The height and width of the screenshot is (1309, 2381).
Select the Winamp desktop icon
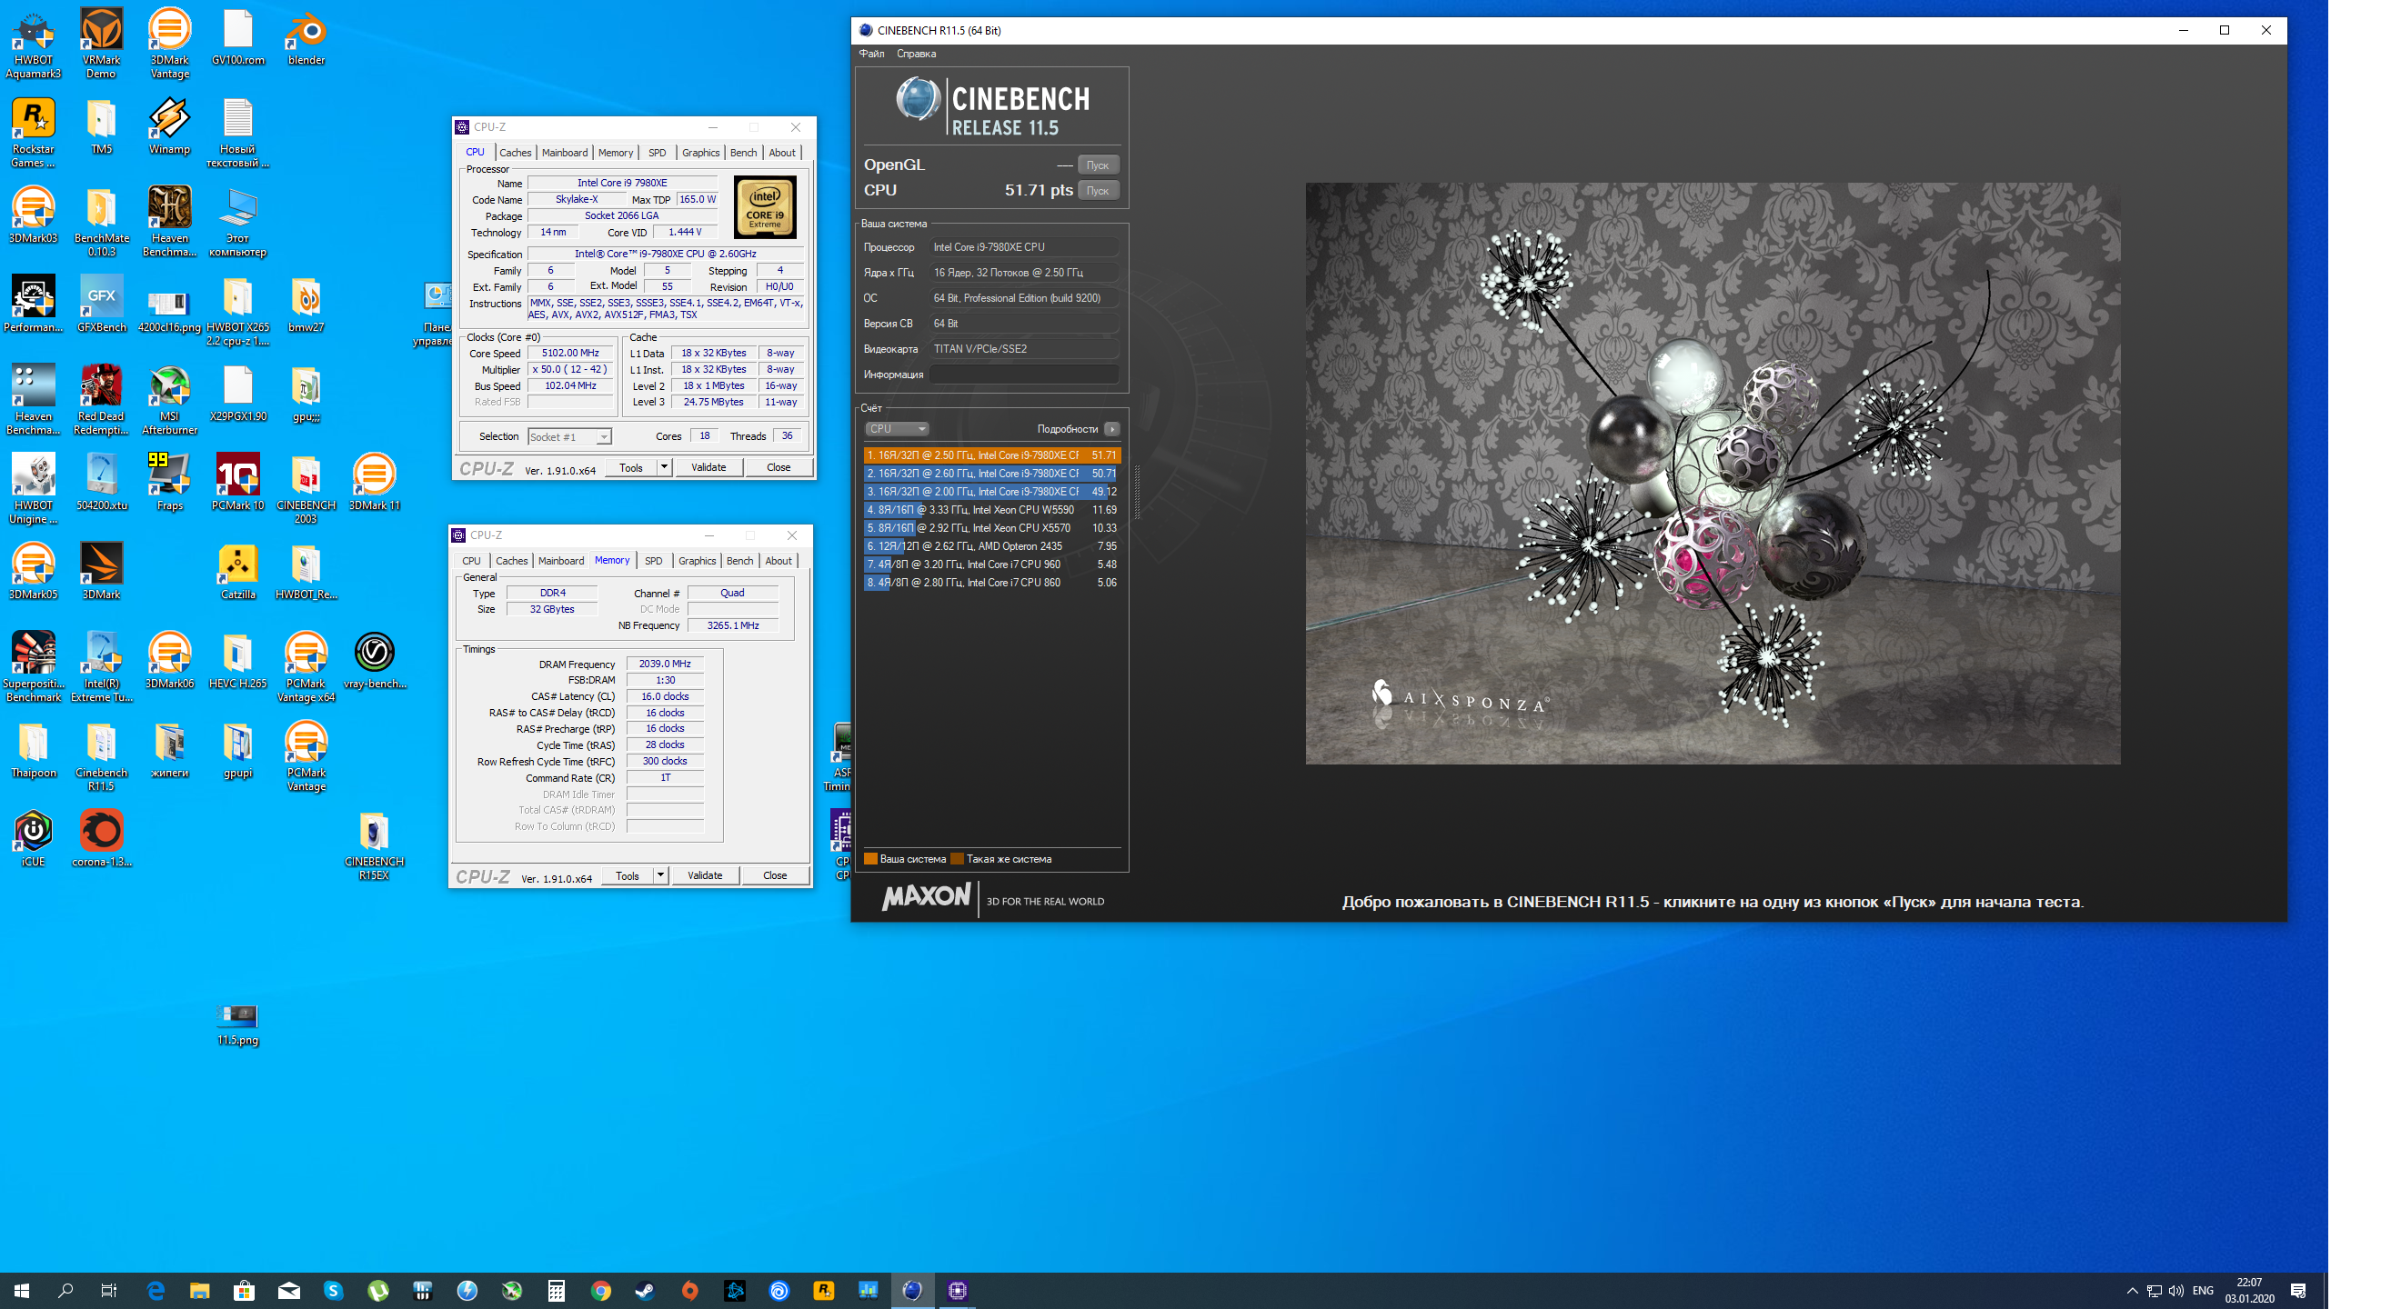170,126
